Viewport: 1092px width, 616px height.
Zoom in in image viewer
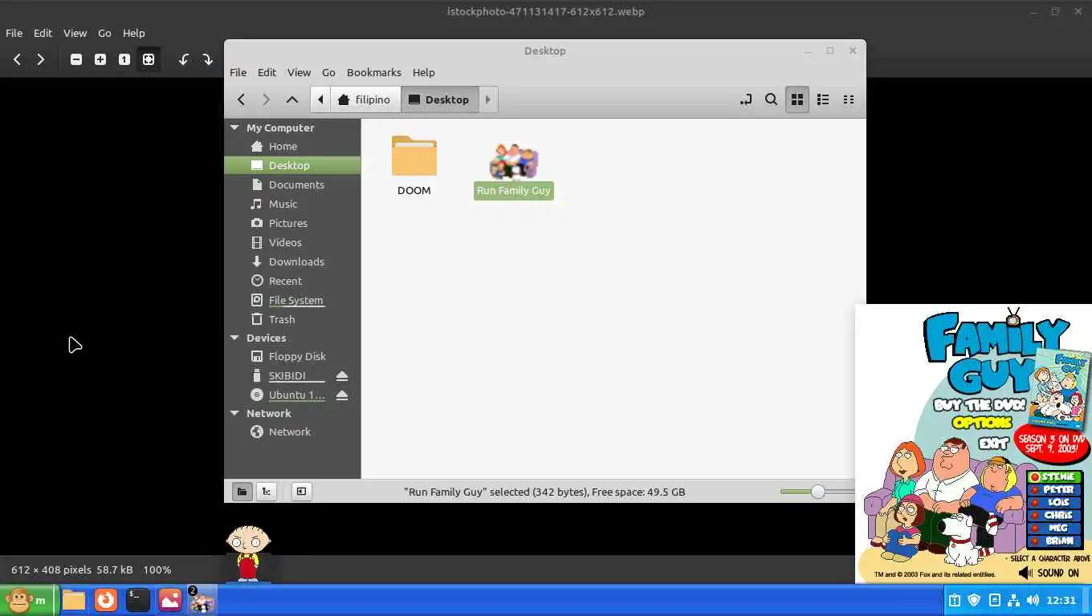coord(100,59)
